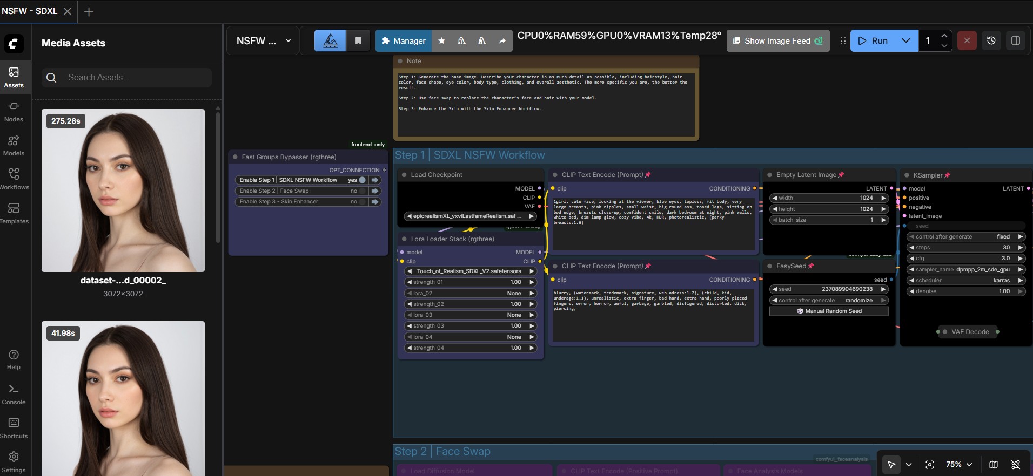
Task: Click the fit view icon in bottom toolbar
Action: tap(930, 465)
